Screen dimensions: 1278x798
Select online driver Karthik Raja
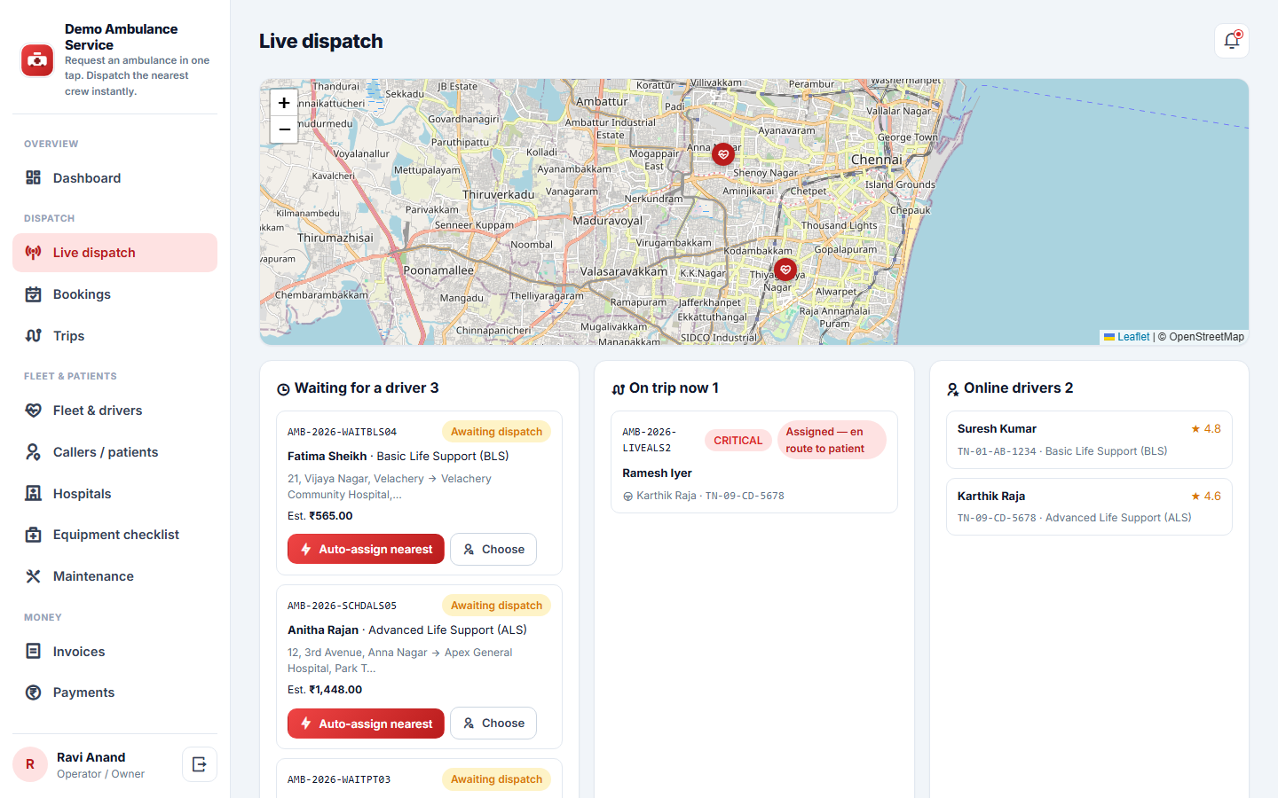click(x=1089, y=506)
